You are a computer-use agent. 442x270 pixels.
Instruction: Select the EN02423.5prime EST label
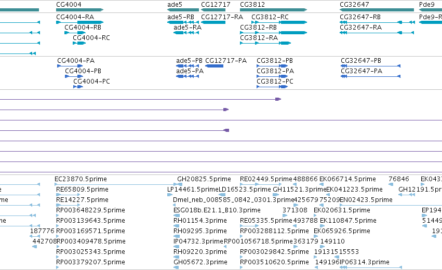pos(366,200)
